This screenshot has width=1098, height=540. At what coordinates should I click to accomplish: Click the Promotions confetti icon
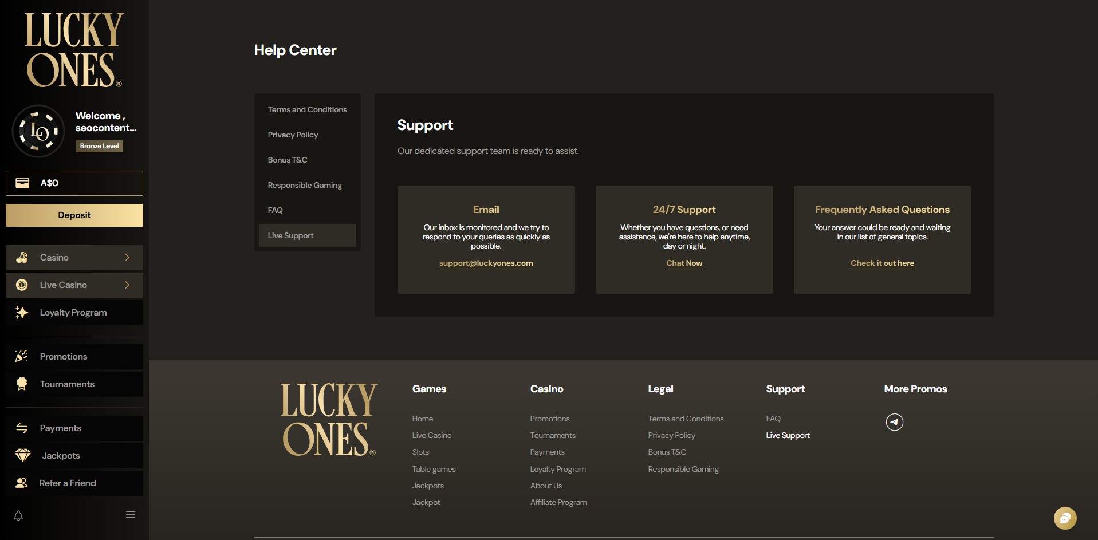coord(22,356)
